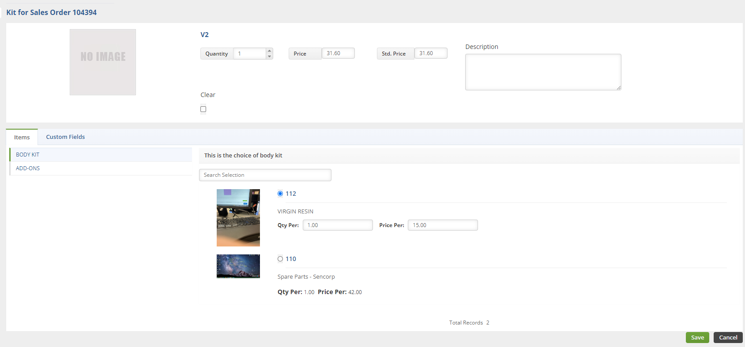Open the item 112 thumbnail image

coord(238,218)
